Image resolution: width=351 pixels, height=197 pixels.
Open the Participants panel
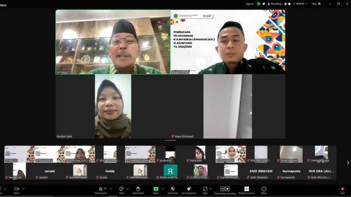coord(101,190)
